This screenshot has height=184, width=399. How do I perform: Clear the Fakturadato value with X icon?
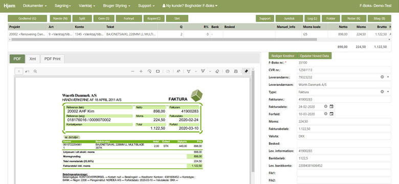tap(326, 106)
